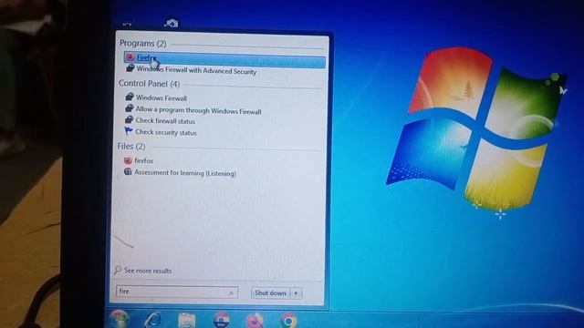The image size is (584, 328).
Task: Click the Assessment for learning file icon
Action: point(128,171)
